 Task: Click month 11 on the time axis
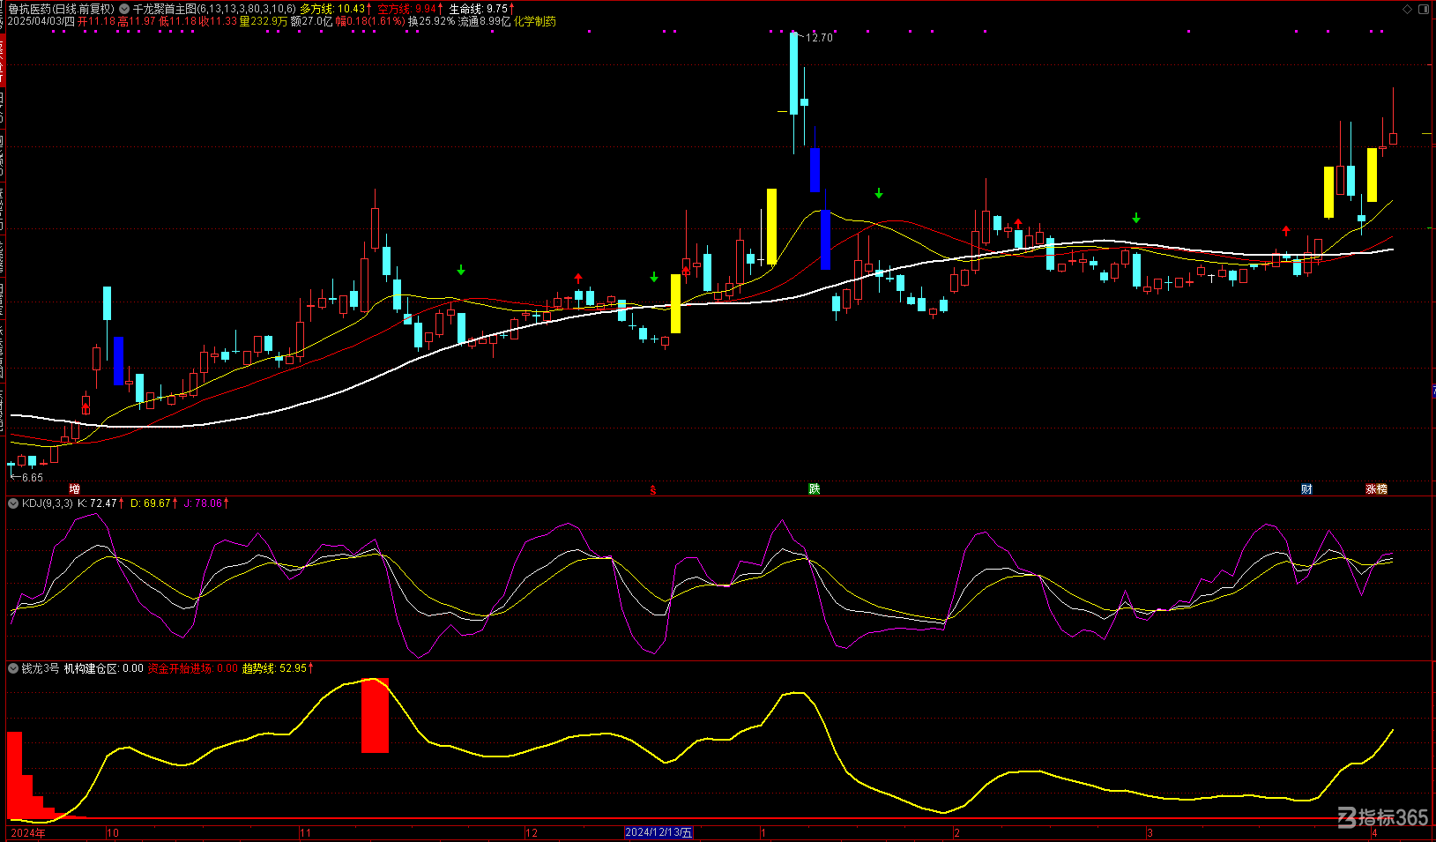point(305,832)
